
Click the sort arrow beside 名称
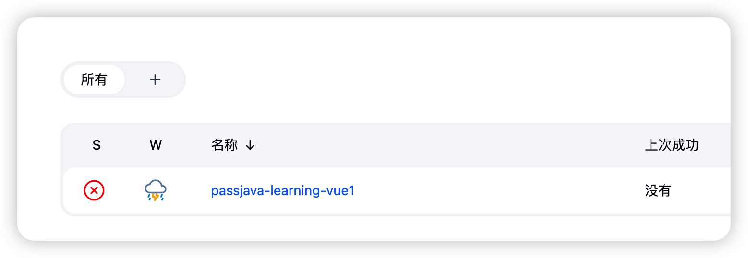[x=250, y=145]
